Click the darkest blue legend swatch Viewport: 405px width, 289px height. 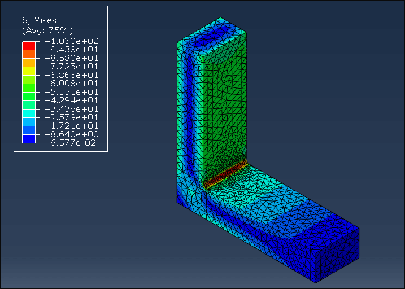point(29,139)
